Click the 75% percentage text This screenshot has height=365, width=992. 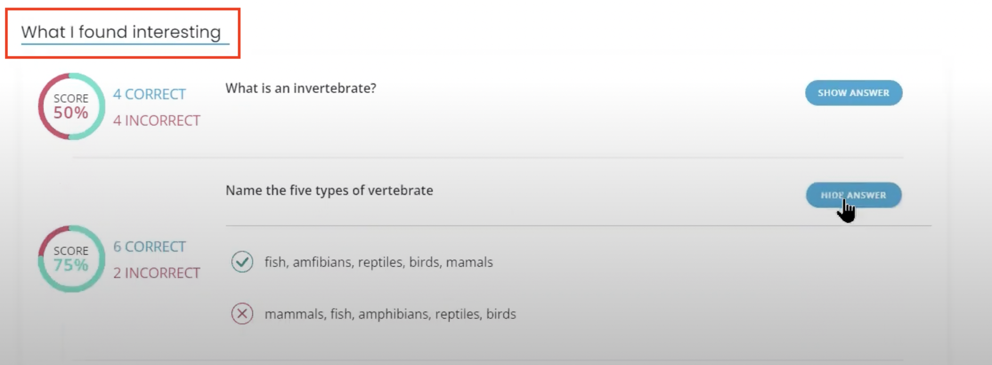click(71, 265)
